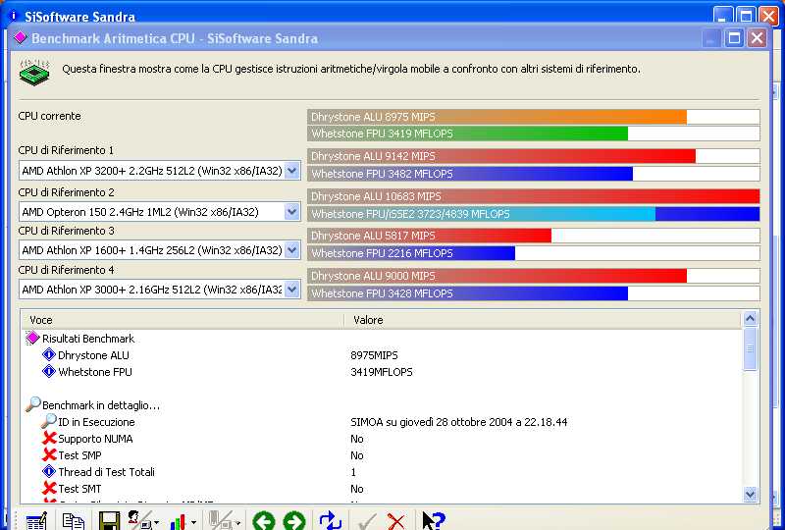Click the info icon beside Dhrystone ALU row

[x=48, y=355]
